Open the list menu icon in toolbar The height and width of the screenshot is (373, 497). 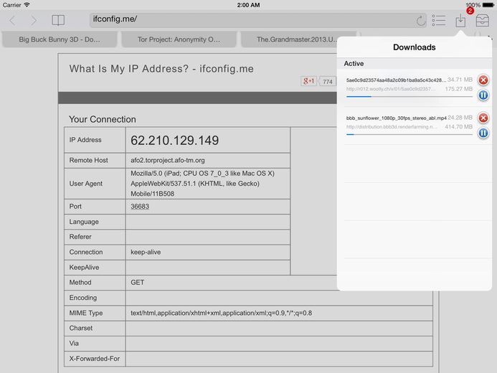point(439,20)
